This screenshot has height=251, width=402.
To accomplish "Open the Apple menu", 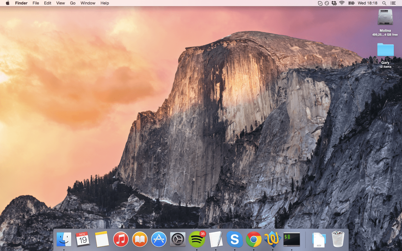I will (8, 3).
